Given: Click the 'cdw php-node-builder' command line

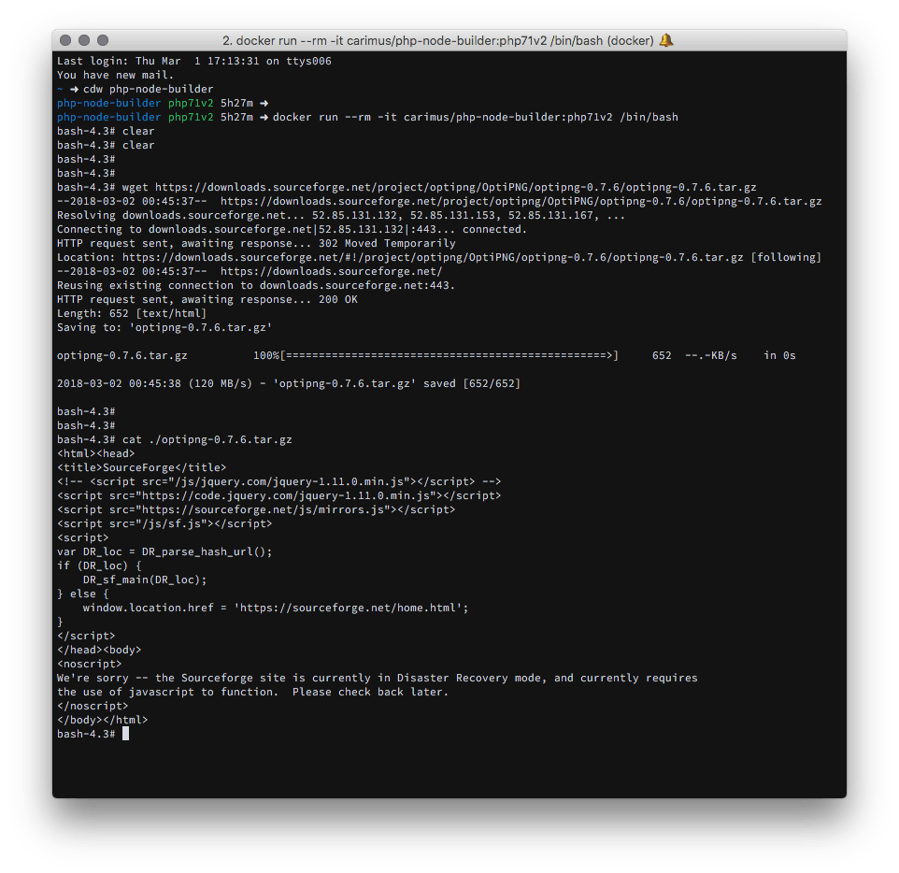Looking at the screenshot, I should tap(135, 89).
